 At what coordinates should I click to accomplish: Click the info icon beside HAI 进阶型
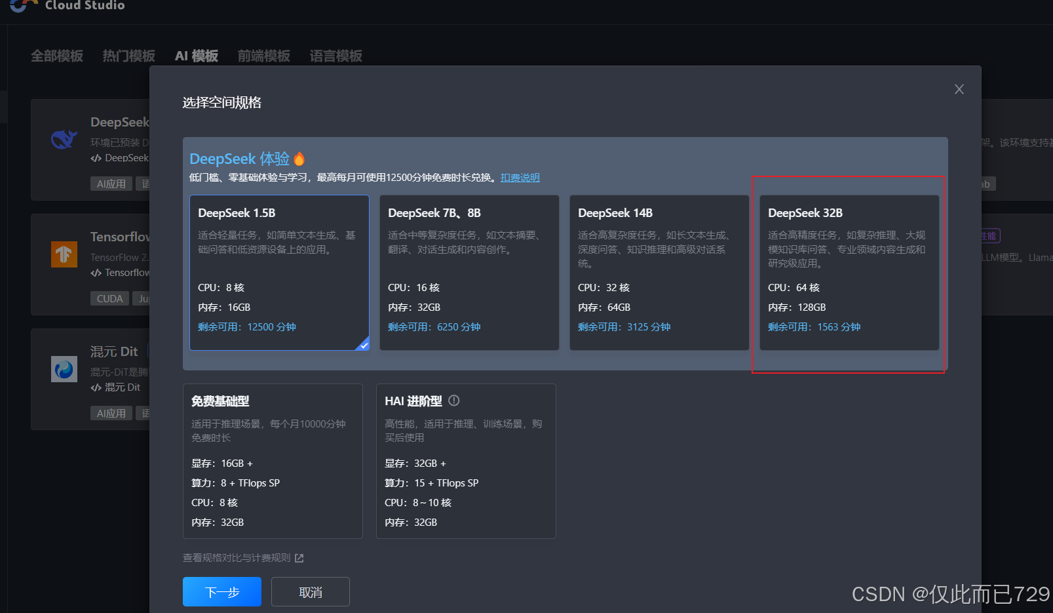point(453,401)
